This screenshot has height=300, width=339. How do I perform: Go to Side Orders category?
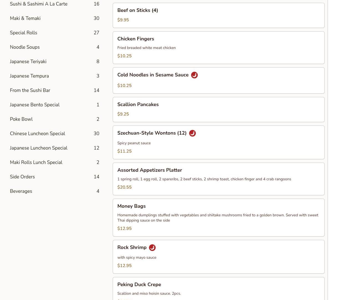(55, 177)
